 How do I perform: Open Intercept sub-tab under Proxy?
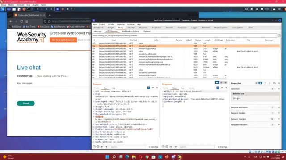97,32
